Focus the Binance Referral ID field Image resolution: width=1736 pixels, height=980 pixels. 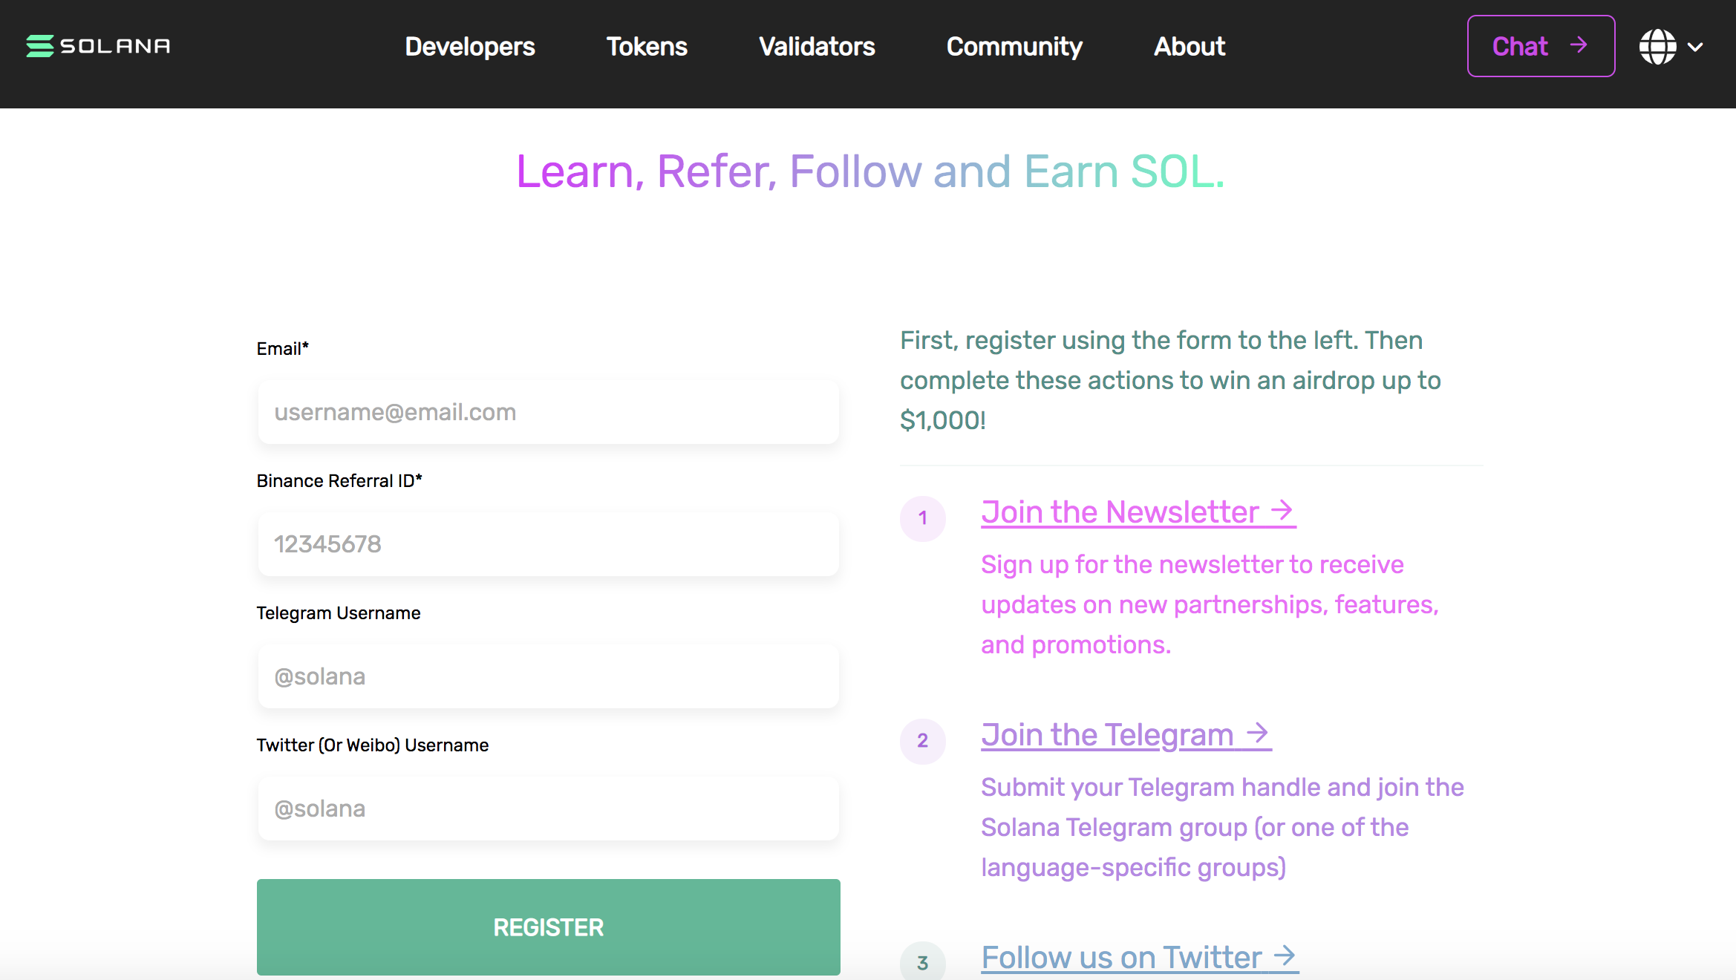pos(549,544)
